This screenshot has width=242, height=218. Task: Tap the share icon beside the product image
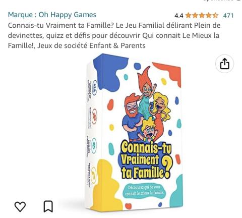(224, 64)
